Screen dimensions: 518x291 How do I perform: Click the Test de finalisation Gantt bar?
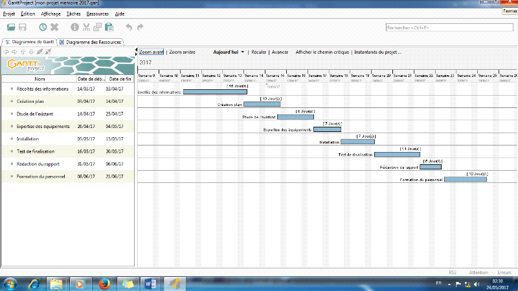(397, 155)
